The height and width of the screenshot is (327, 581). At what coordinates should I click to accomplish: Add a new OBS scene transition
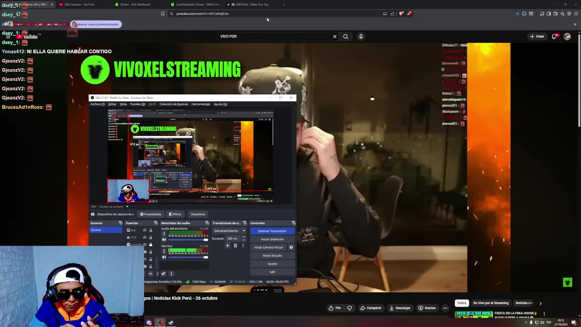click(x=228, y=246)
